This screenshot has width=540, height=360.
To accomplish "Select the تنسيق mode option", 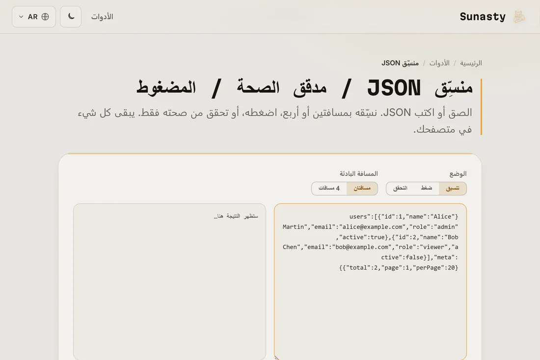I will [453, 188].
